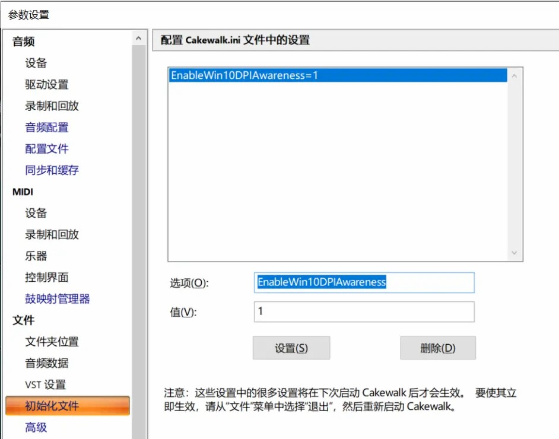This screenshot has width=559, height=439.
Task: Click the settings list scroll up arrow
Action: pos(514,75)
